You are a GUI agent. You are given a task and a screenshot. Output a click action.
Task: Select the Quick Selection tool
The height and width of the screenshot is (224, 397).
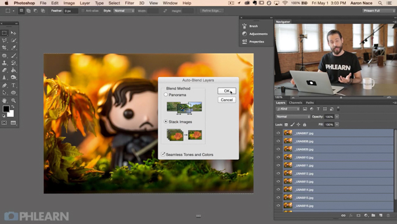click(13, 40)
